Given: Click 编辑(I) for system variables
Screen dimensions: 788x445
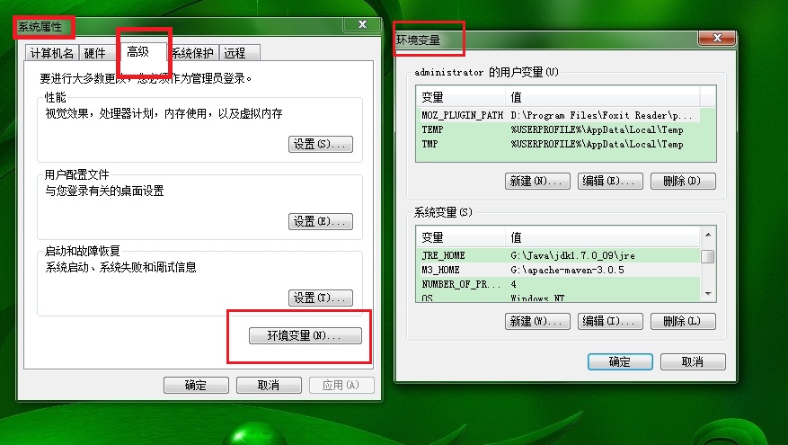Looking at the screenshot, I should [610, 321].
